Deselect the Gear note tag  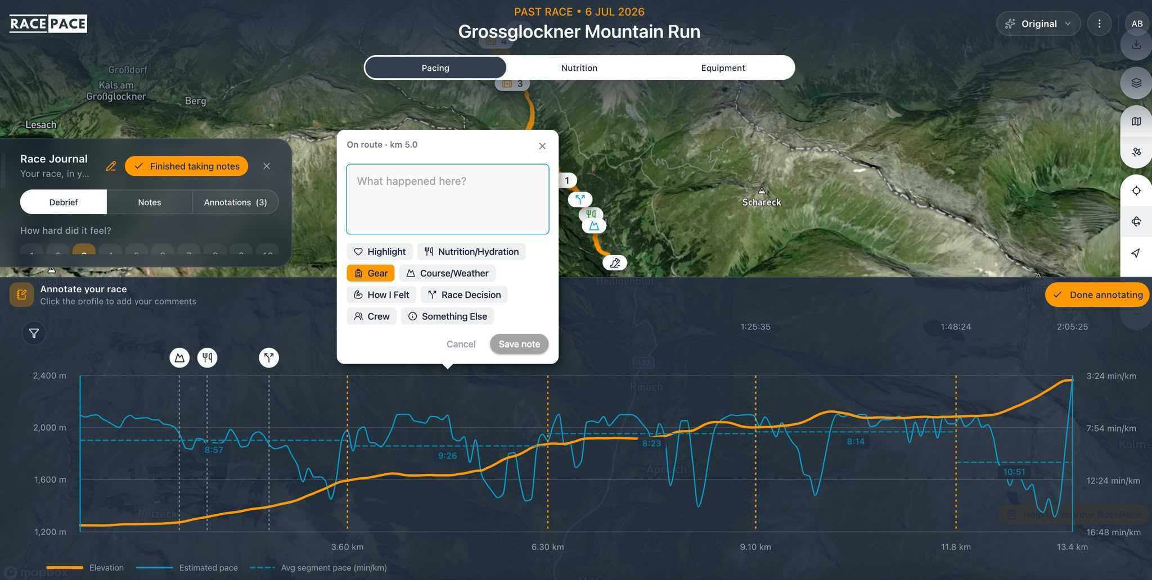(x=371, y=273)
